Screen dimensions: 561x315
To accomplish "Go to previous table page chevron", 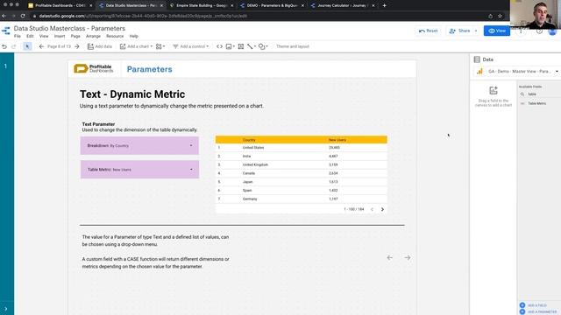I will 372,209.
